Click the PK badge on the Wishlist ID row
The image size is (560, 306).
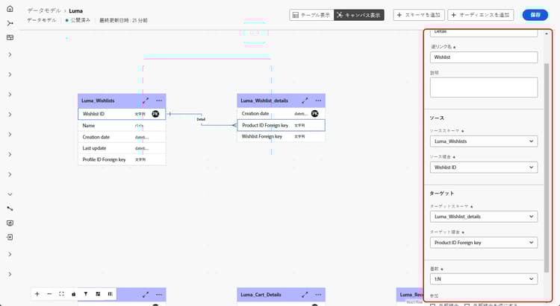tap(155, 114)
